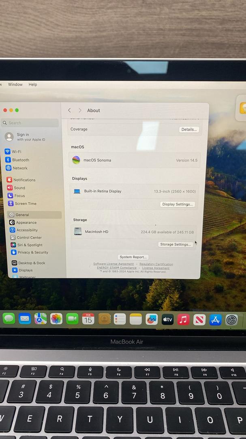Click the Coverage Details button

(x=189, y=129)
